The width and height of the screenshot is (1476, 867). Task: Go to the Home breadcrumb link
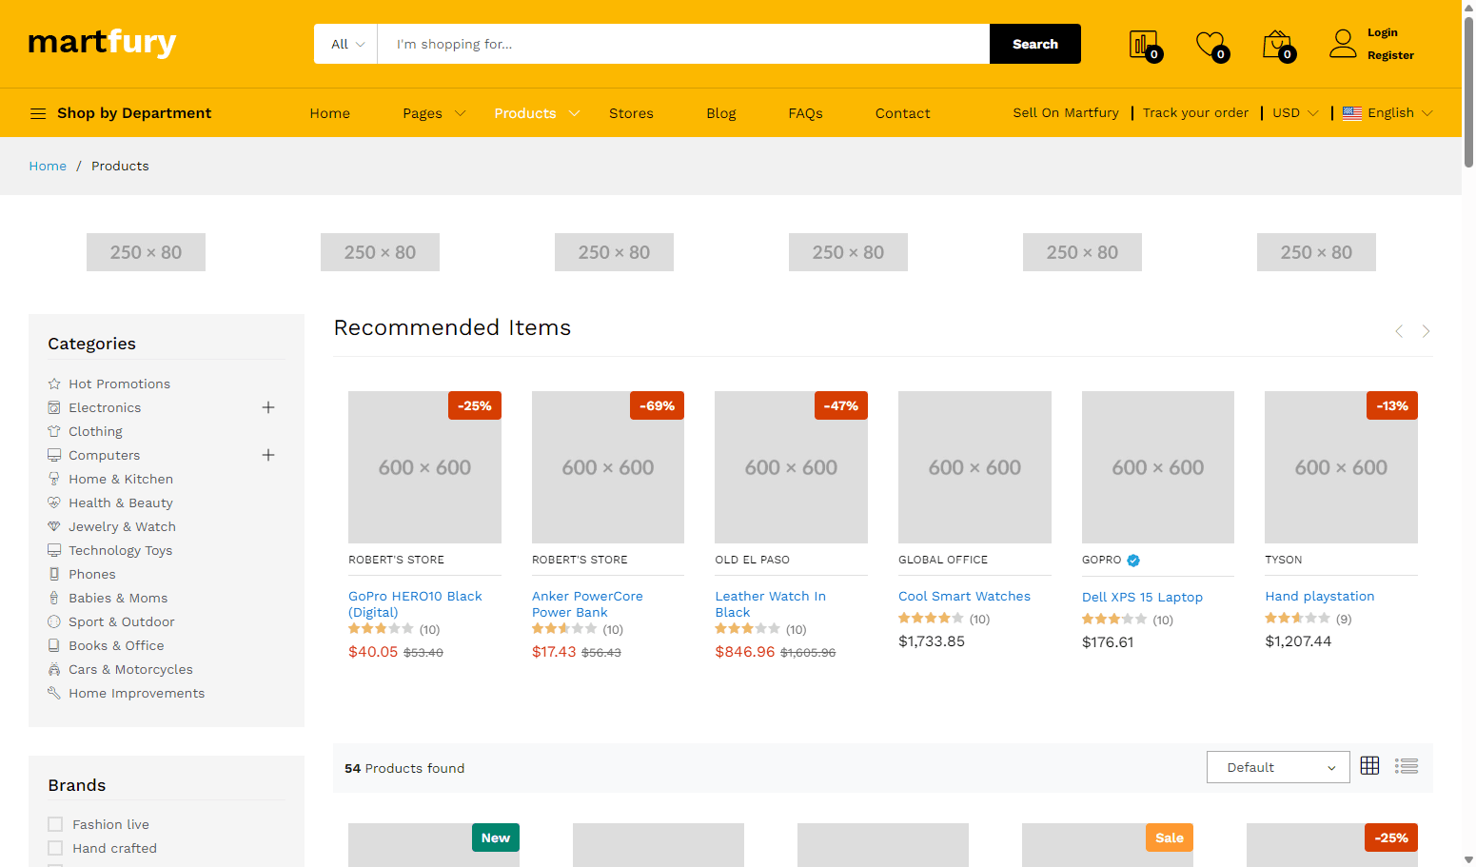tap(48, 166)
